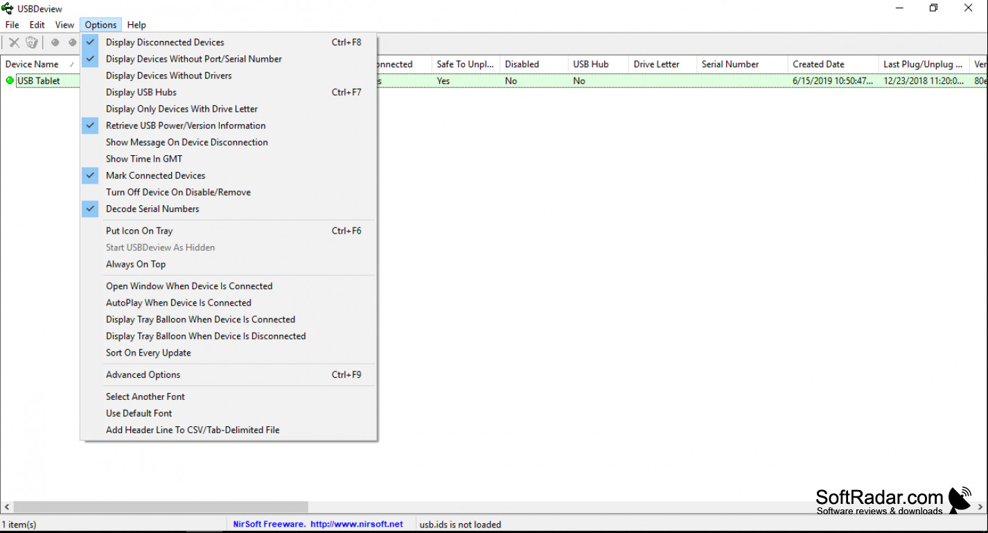Click the Uninstall Selected Devices X toolbar icon
Image resolution: width=988 pixels, height=533 pixels.
(14, 43)
